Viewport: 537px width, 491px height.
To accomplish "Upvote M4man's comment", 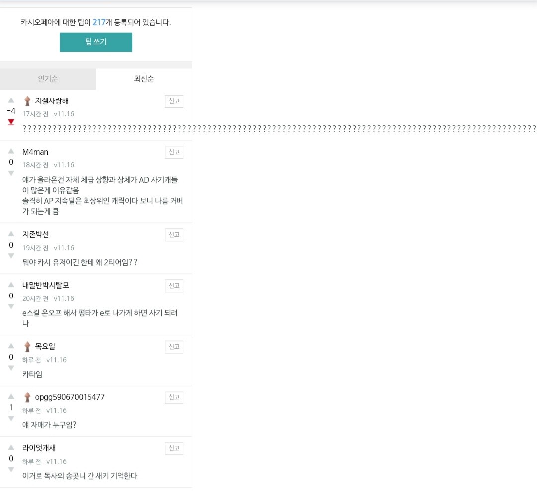I will (x=11, y=151).
